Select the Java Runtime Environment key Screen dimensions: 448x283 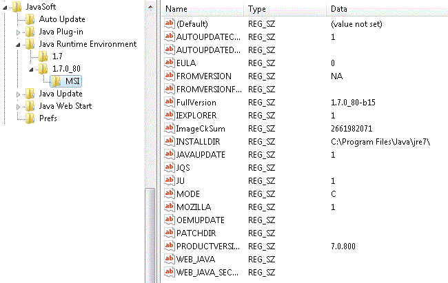pos(88,44)
